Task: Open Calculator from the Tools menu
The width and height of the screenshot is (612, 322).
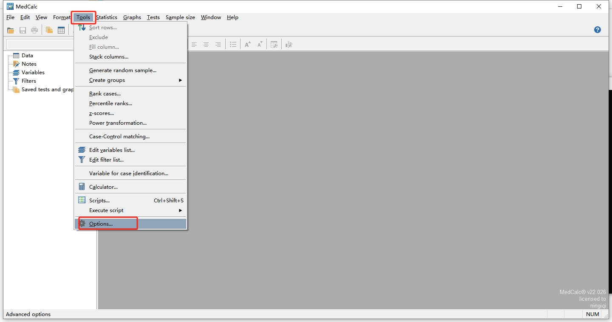Action: point(103,187)
